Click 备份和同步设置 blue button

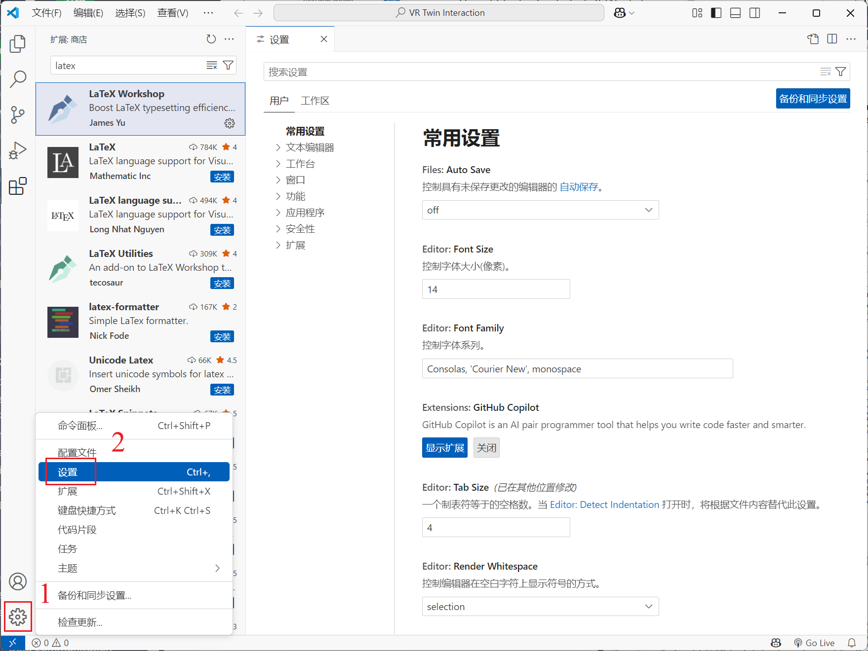coord(813,99)
